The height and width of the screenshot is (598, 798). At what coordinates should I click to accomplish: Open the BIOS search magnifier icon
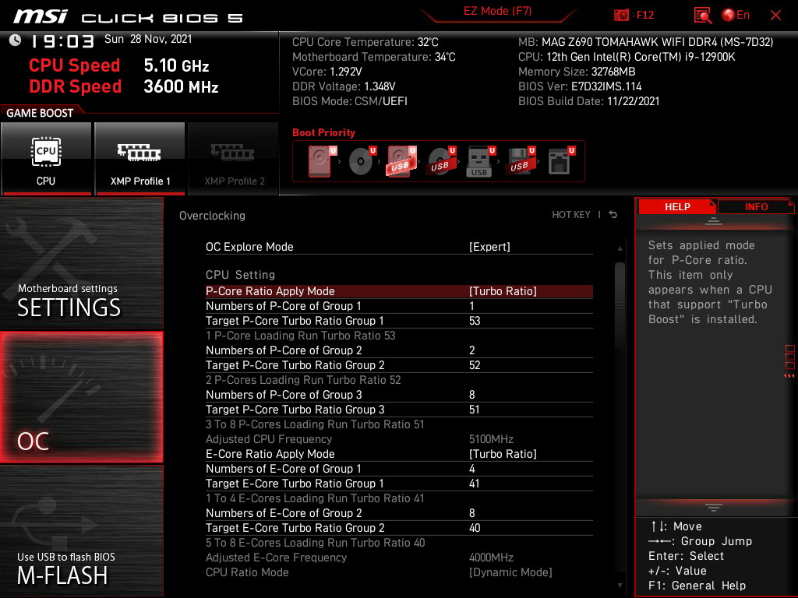[702, 16]
